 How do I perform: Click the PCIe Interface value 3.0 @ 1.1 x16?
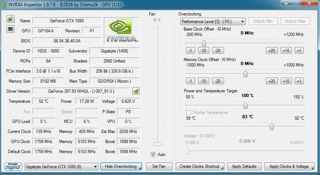click(48, 71)
